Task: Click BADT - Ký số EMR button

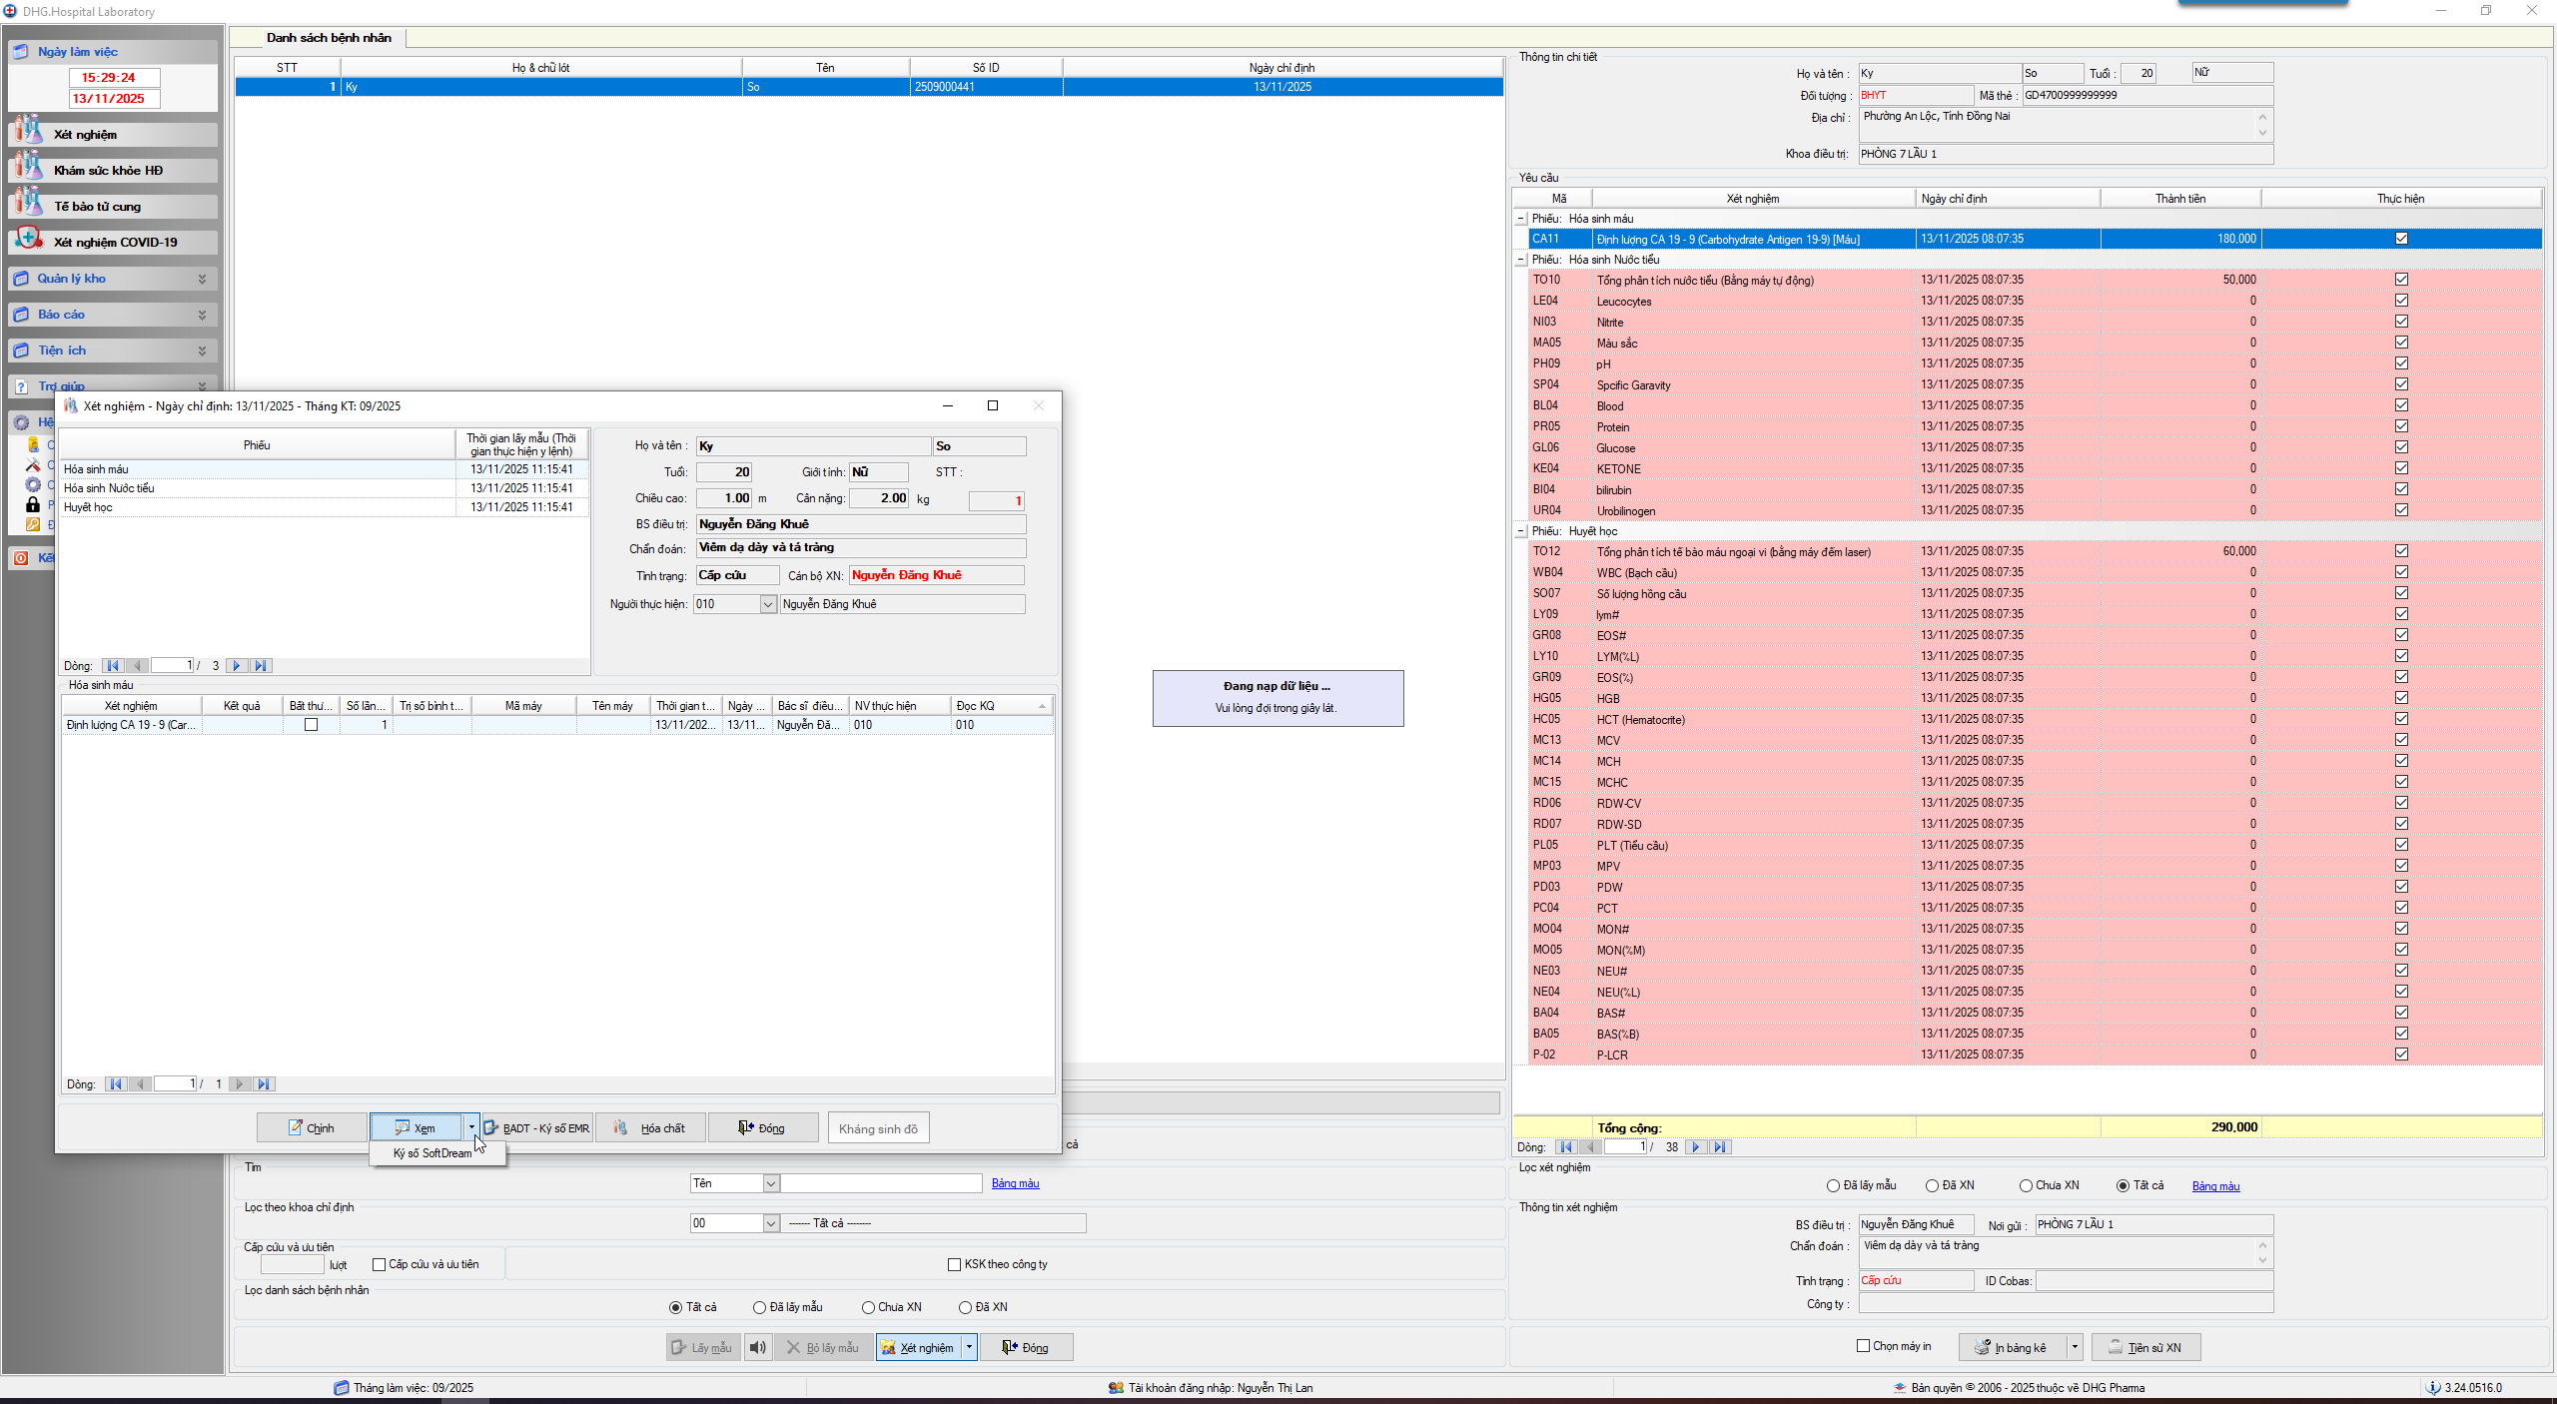Action: pos(537,1128)
